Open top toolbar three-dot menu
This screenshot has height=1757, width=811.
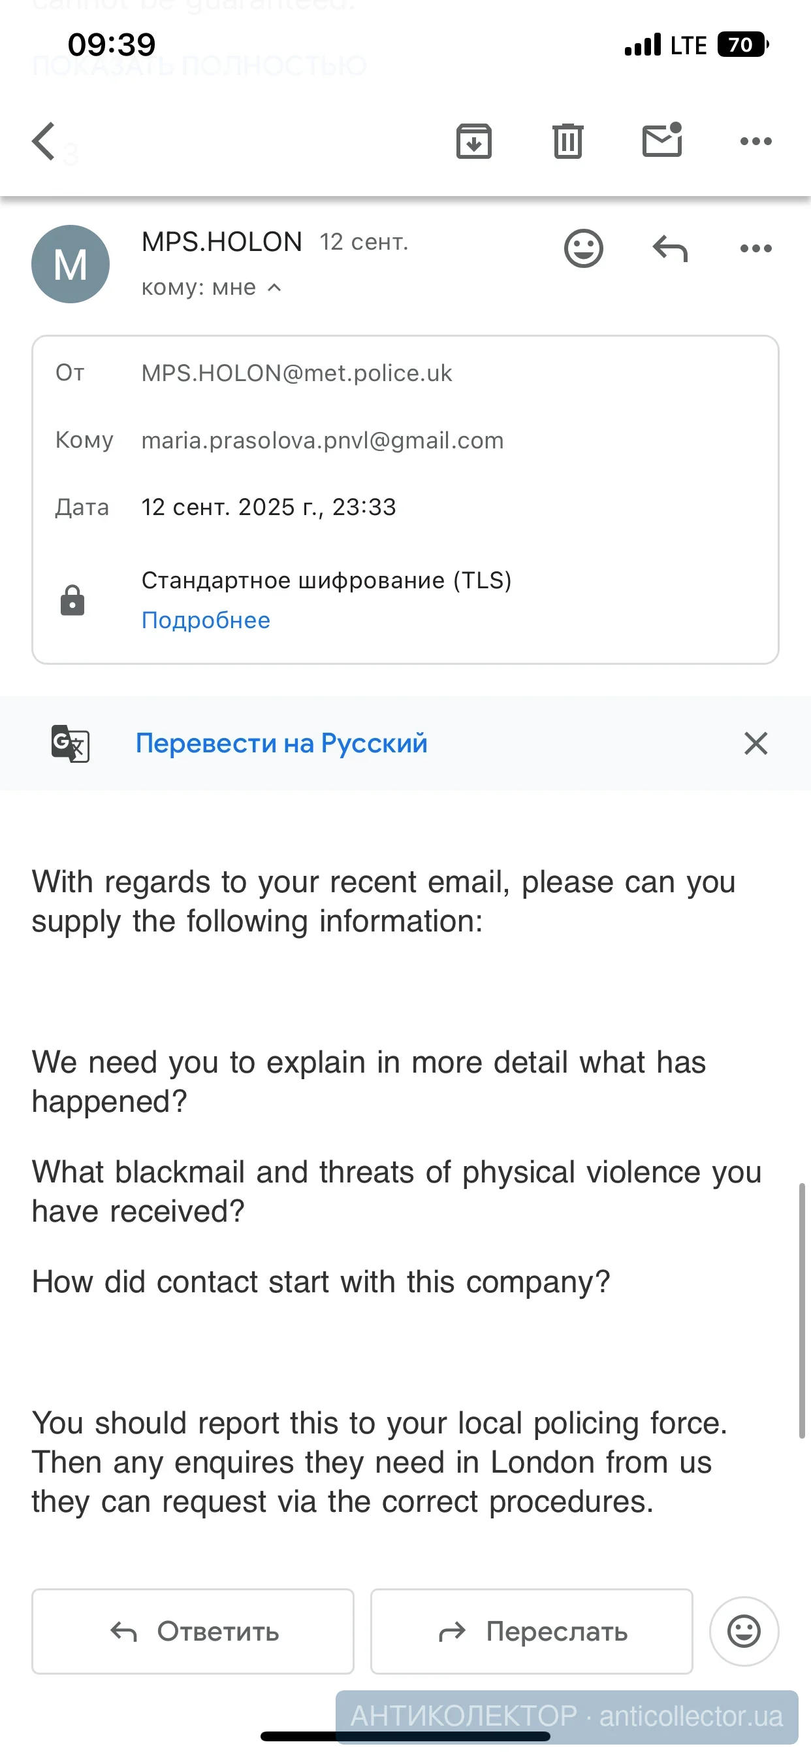coord(755,141)
